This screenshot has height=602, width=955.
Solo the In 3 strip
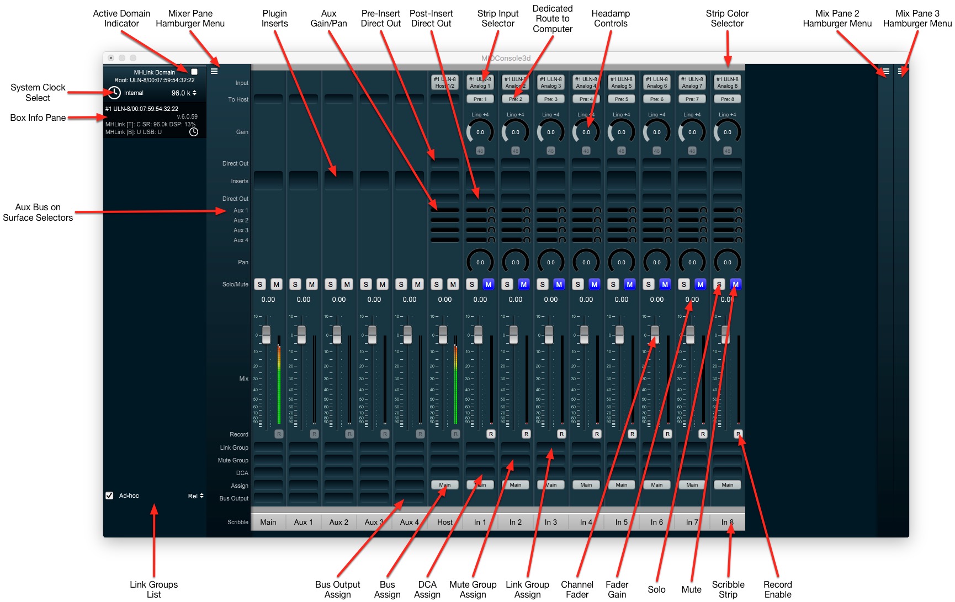(x=543, y=284)
